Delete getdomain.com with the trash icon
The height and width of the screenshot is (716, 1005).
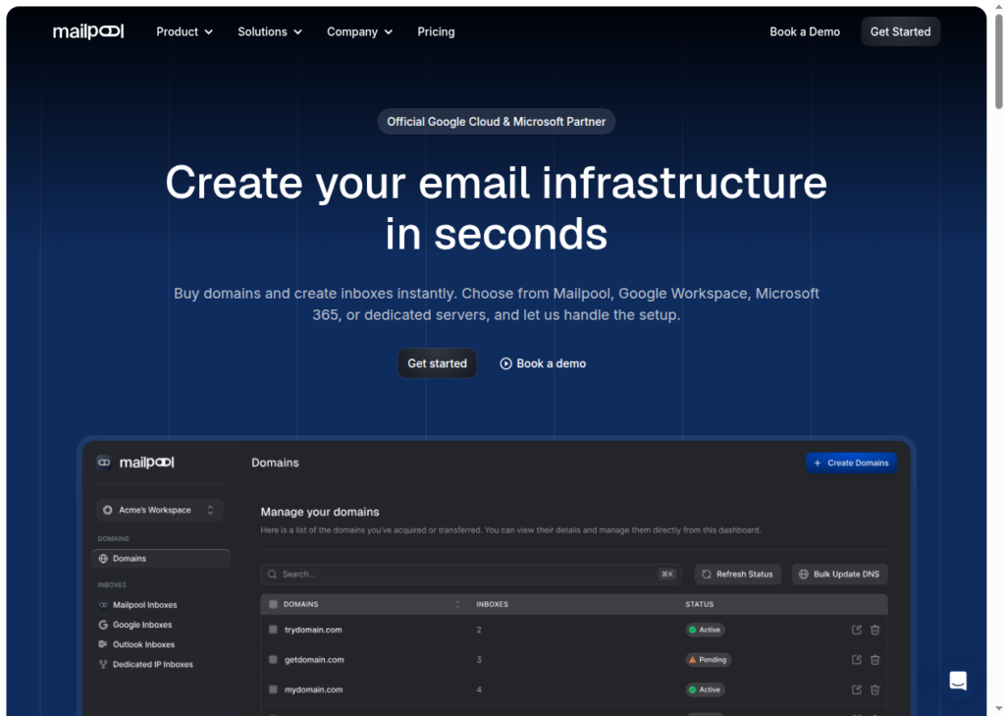click(874, 660)
